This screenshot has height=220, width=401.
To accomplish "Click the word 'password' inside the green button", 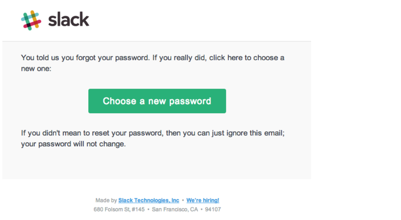I will 190,101.
